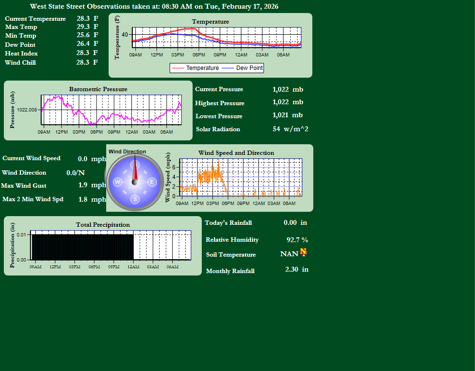475x371 pixels.
Task: Click the West State Street Observations header
Action: click(x=154, y=6)
